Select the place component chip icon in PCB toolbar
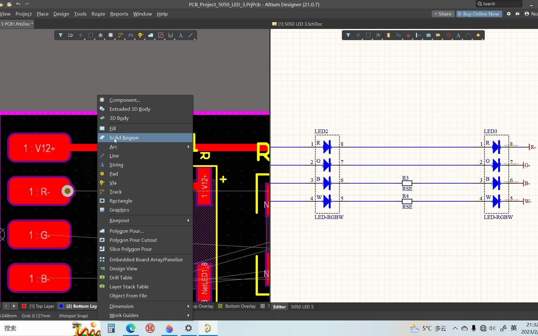The height and width of the screenshot is (336, 538). [x=111, y=35]
